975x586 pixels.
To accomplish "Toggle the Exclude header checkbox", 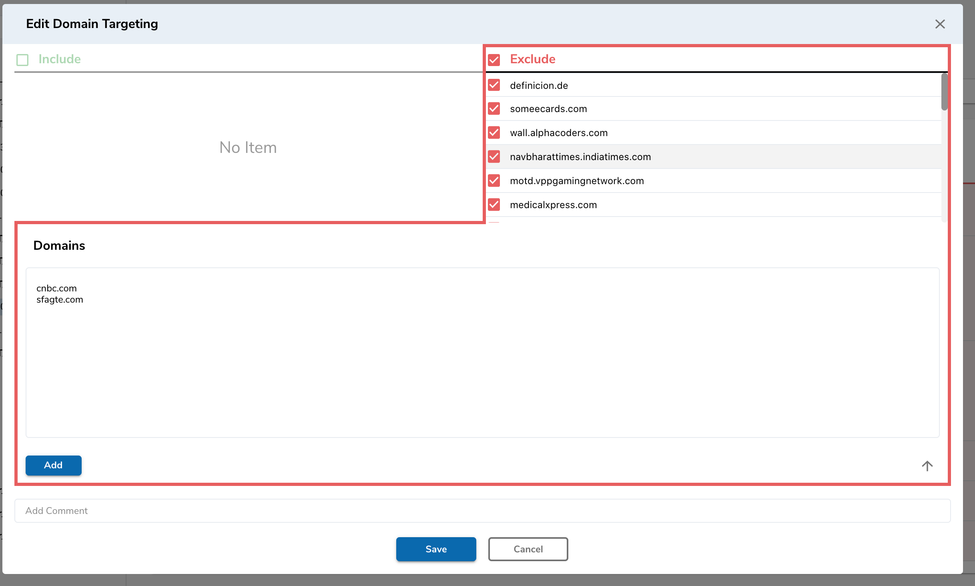I will [x=494, y=60].
